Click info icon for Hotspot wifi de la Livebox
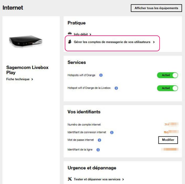The height and width of the screenshot is (184, 185). [x=116, y=88]
